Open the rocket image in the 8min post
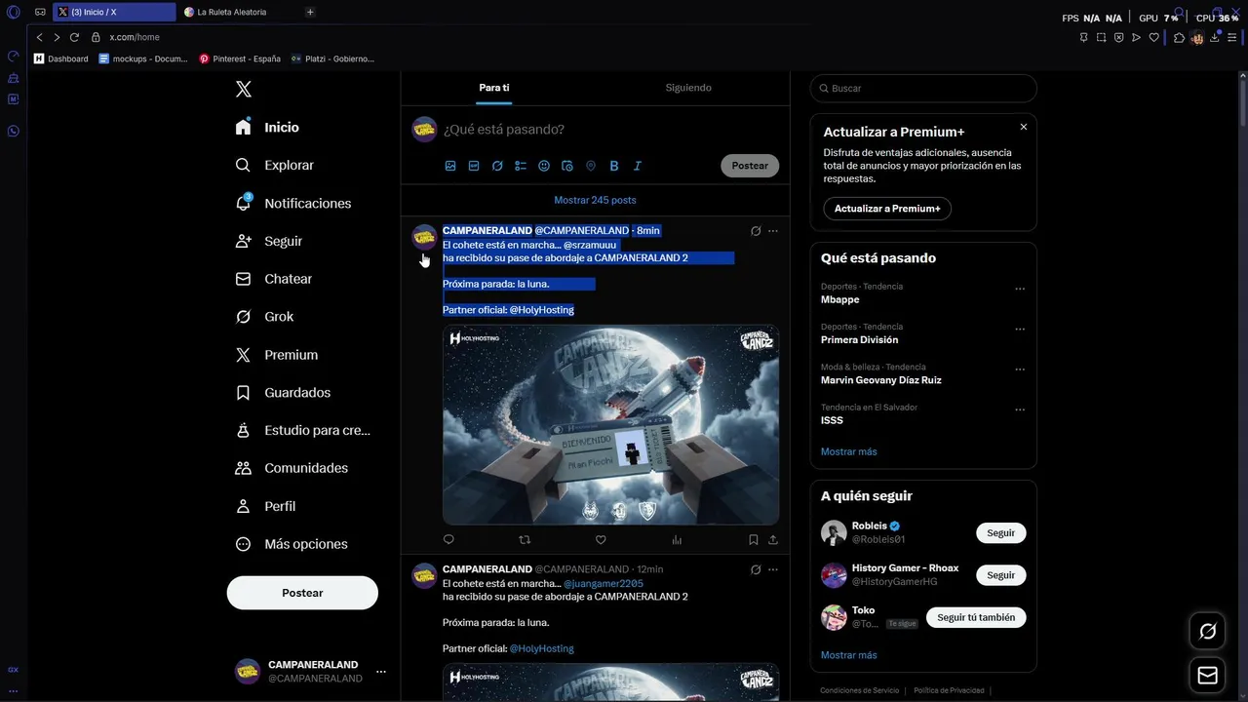This screenshot has width=1248, height=702. [x=610, y=425]
